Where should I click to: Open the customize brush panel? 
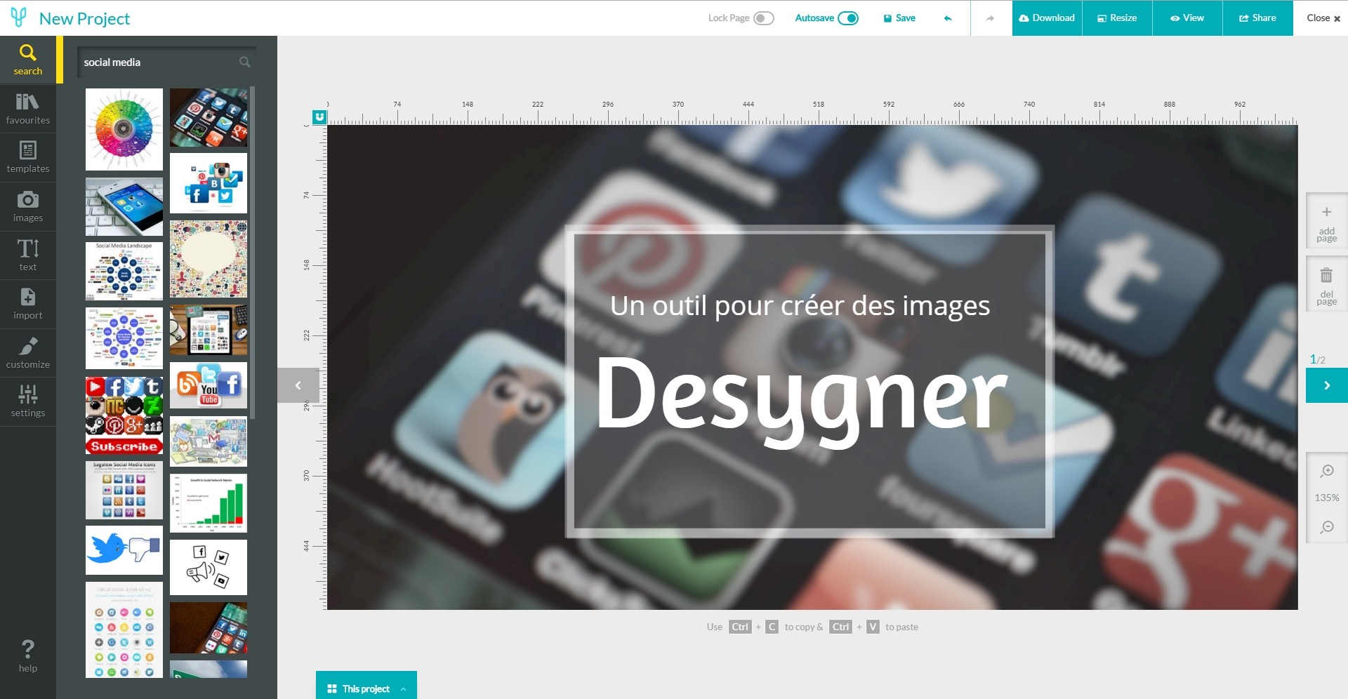point(28,352)
